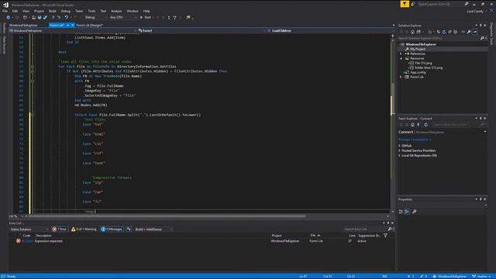
Task: Open the Help menu
Action: (146, 11)
